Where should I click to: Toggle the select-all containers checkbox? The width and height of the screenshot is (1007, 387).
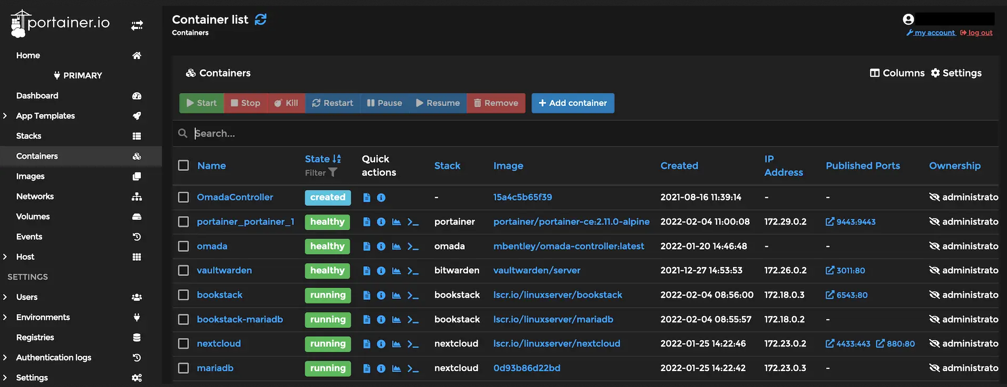[x=184, y=166]
